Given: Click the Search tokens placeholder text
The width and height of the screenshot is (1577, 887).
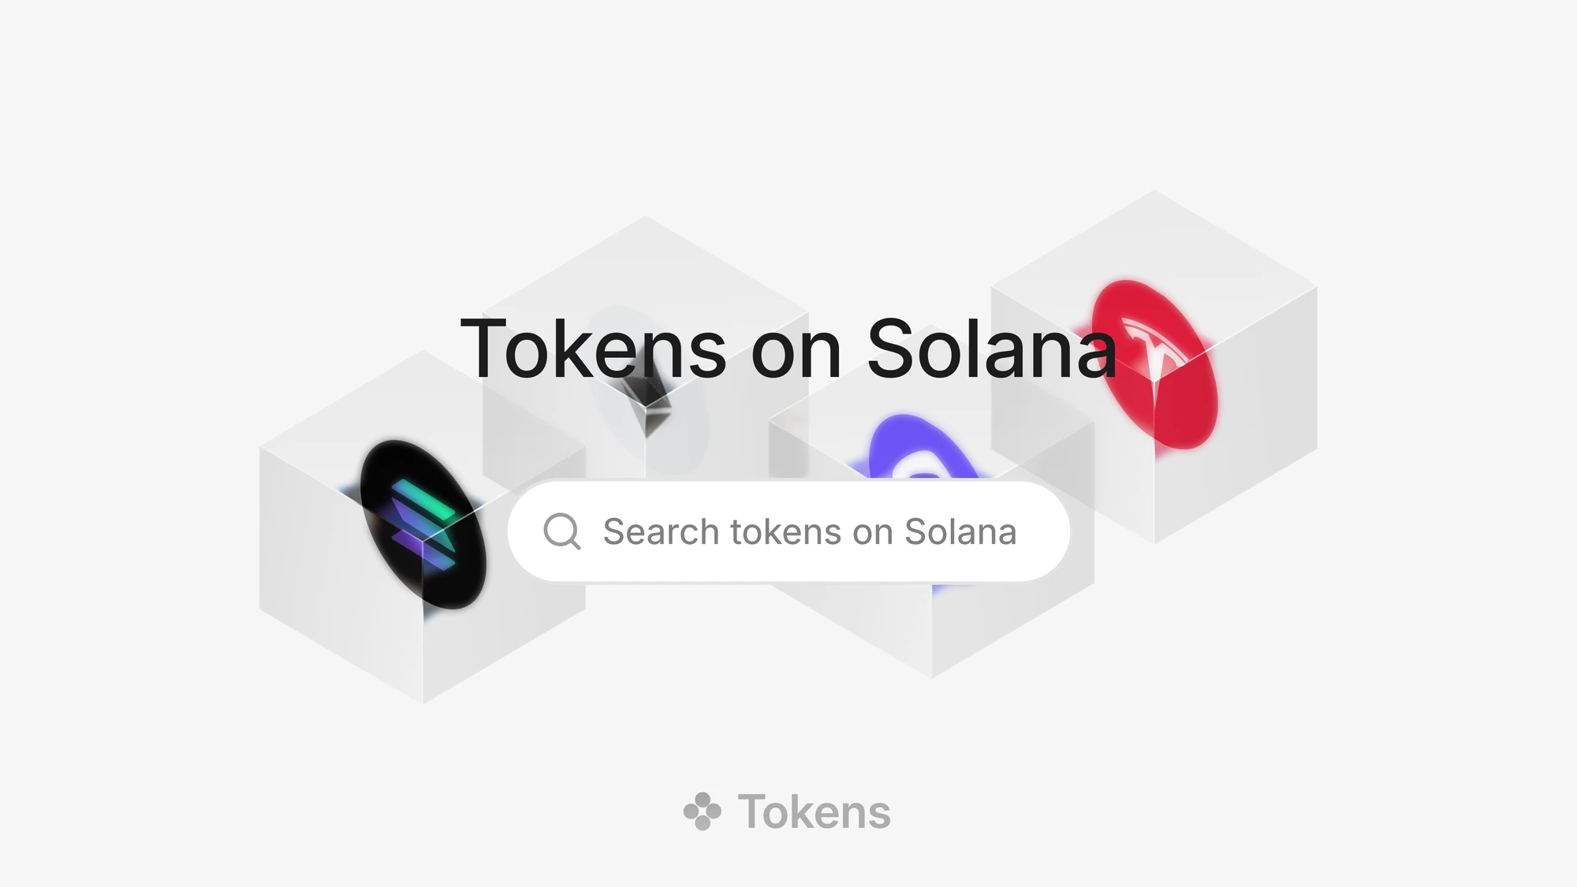Looking at the screenshot, I should [810, 532].
